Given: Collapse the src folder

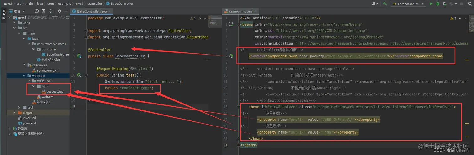Looking at the screenshot, I should pyautogui.click(x=14, y=28).
